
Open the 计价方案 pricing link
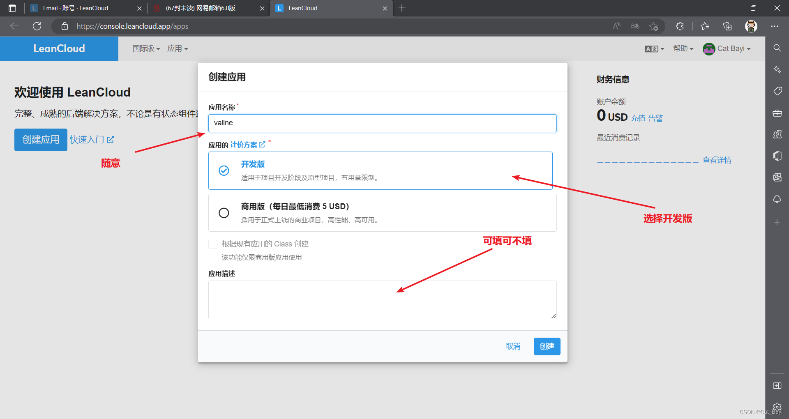tap(247, 145)
